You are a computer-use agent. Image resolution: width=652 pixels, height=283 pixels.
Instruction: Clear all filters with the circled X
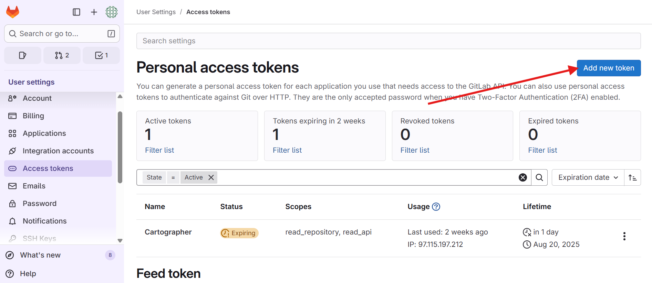point(523,177)
